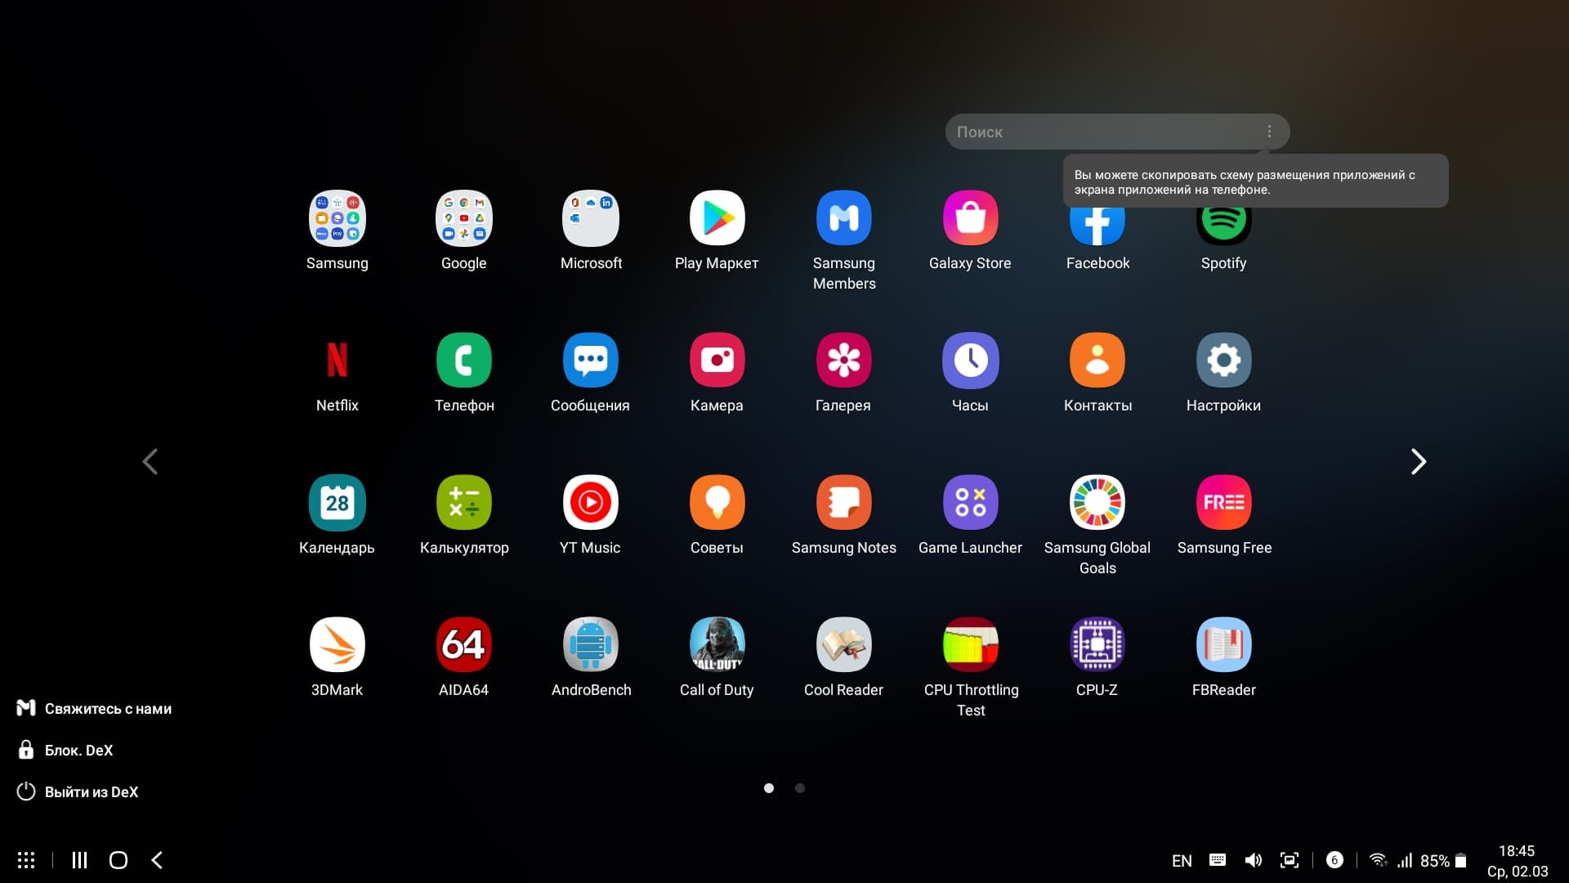Open the search bar three-dot menu

(1268, 132)
